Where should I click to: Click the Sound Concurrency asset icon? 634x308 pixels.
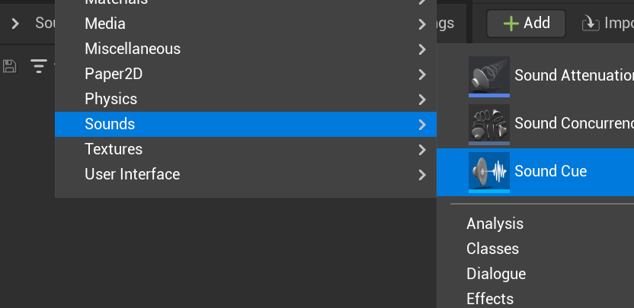(489, 123)
